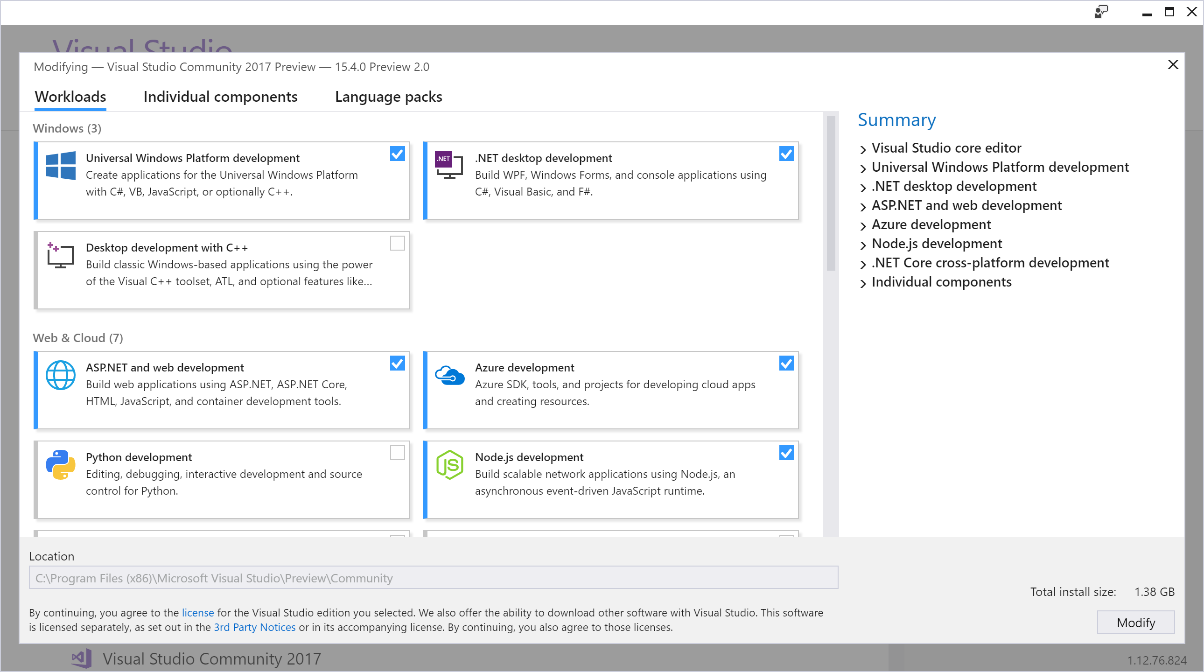Click the .NET desktop development icon
The width and height of the screenshot is (1204, 672).
pyautogui.click(x=448, y=165)
